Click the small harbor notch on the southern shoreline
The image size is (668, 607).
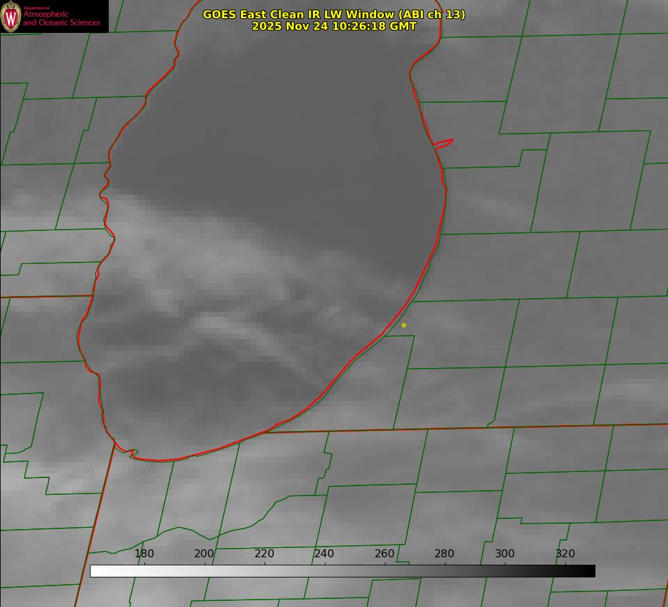click(131, 453)
